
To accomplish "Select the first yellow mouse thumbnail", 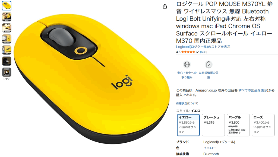I will coord(7,6).
